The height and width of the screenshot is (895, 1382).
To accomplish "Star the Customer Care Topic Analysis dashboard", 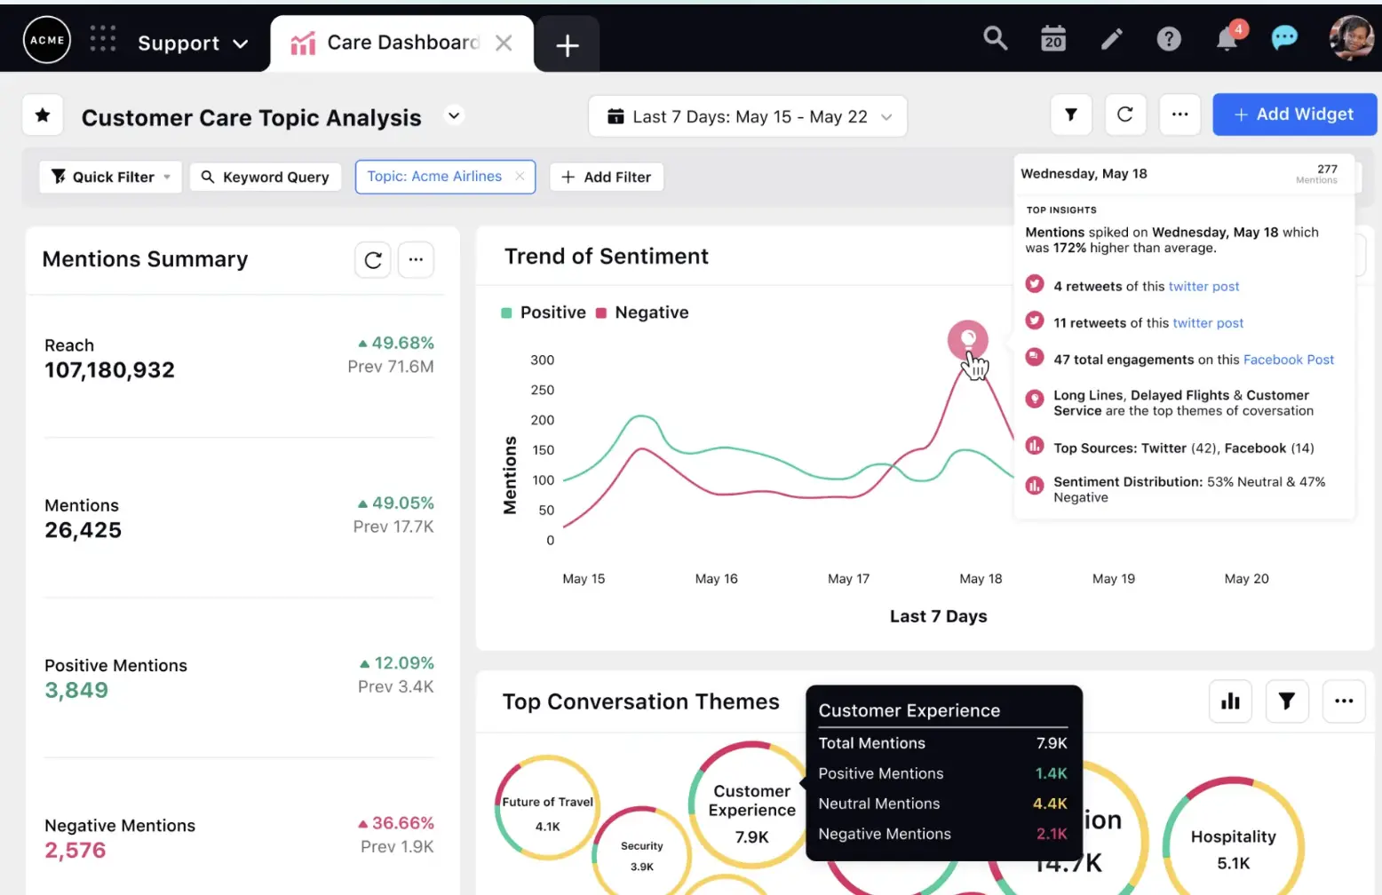I will 43,115.
